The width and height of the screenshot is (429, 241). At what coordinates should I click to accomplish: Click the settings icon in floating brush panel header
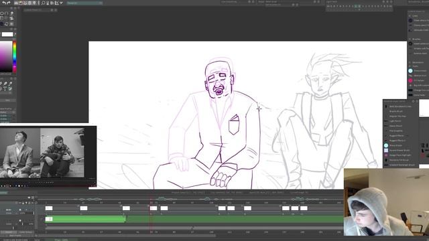click(x=413, y=101)
